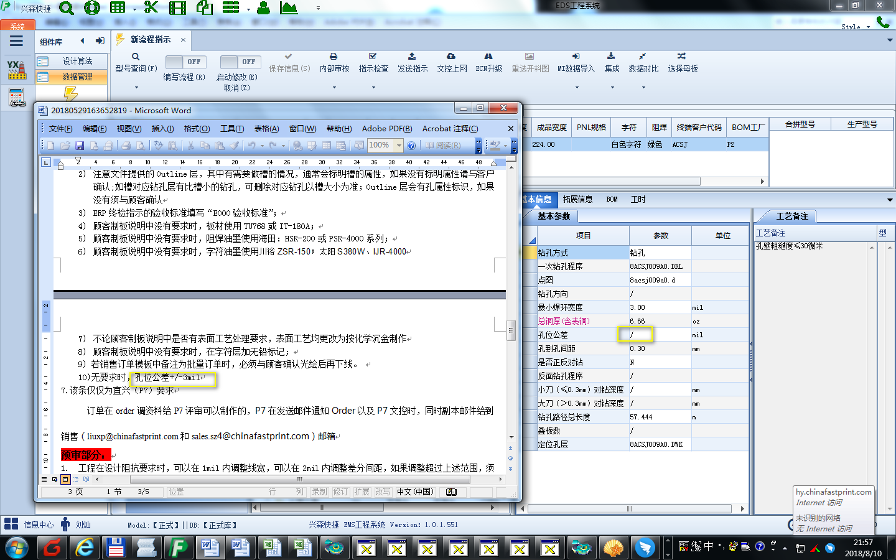The width and height of the screenshot is (896, 560).
Task: Click 总铜厚 value cell 6.66
Action: pos(660,321)
